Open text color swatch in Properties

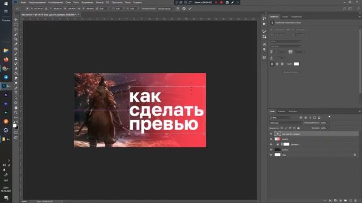296,64
